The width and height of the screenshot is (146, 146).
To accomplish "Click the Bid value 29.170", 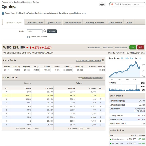I will [7, 70].
